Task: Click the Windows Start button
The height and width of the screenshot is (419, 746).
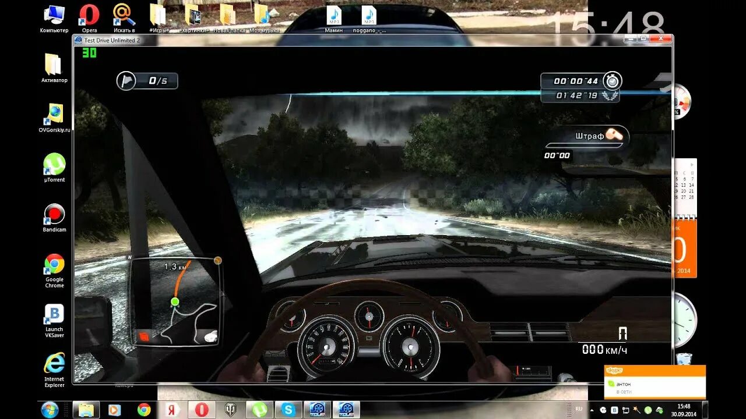Action: pyautogui.click(x=50, y=410)
